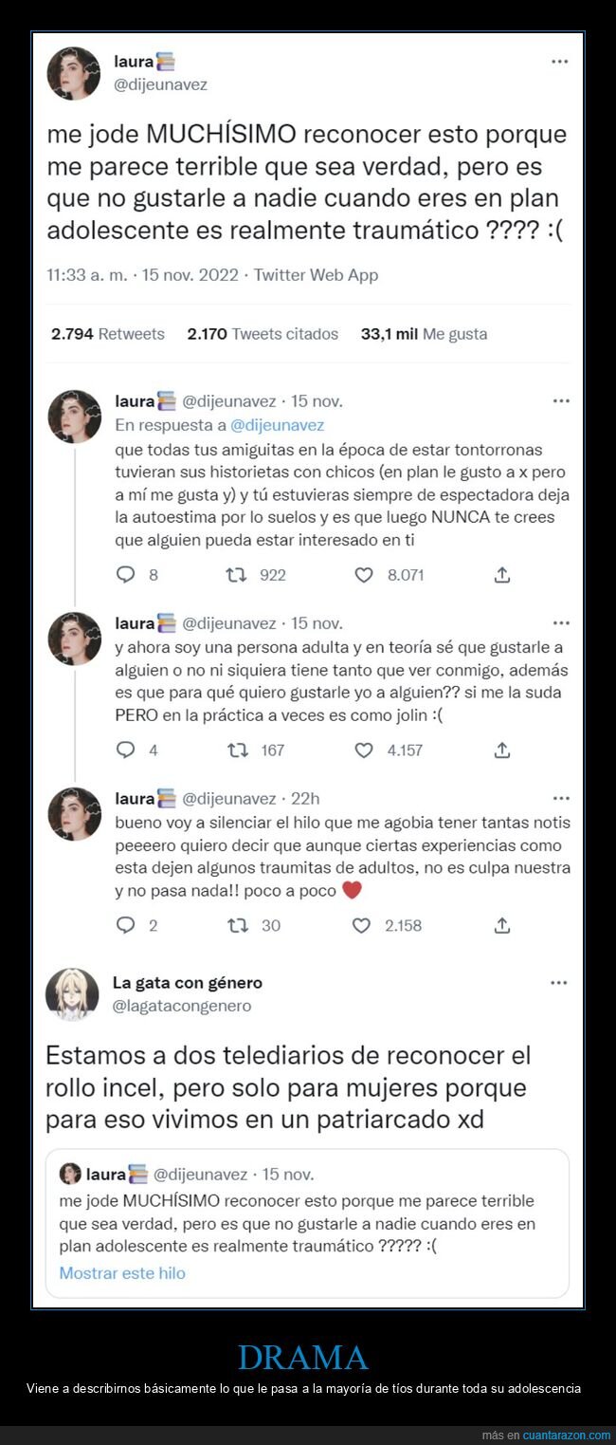616x1445 pixels.
Task: Click the share icon on the 22h tweet
Action: 503,925
